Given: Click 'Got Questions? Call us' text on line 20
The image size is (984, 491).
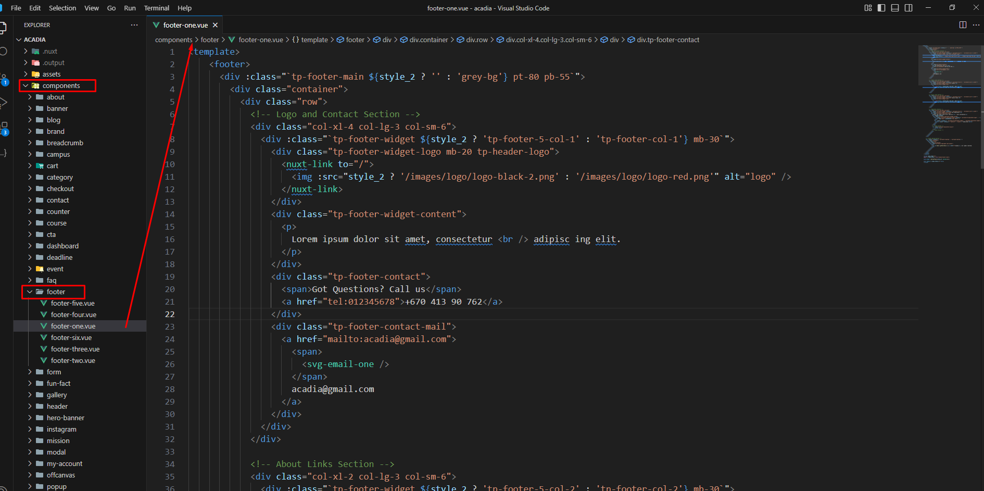Looking at the screenshot, I should (369, 289).
